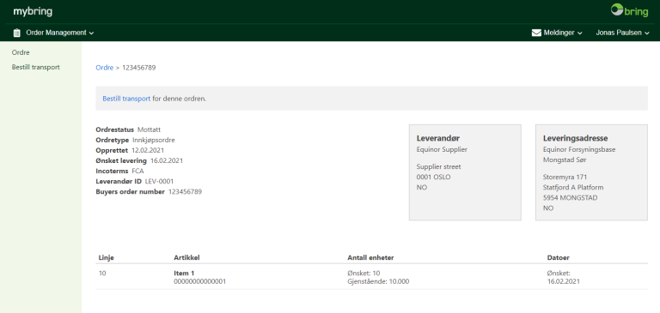
Task: Click order line 10 in table
Action: 371,277
